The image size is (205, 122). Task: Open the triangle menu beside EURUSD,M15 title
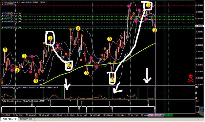pos(2,2)
